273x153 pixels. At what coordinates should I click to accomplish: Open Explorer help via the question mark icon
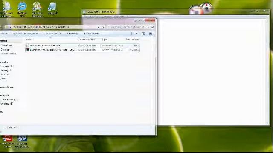tap(151, 34)
